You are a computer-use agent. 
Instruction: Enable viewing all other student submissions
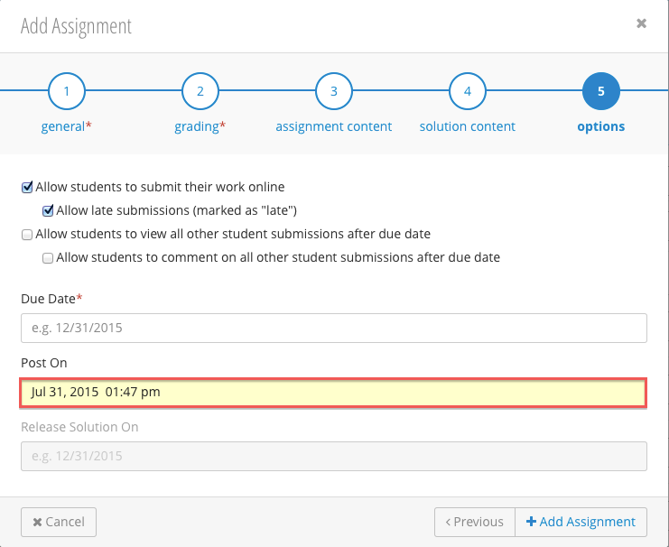point(27,235)
